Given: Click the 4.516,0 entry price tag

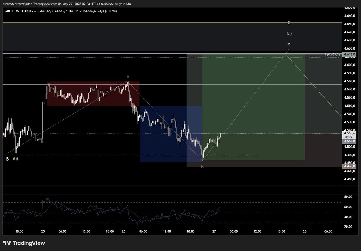Looking at the screenshot, I should 349,141.
